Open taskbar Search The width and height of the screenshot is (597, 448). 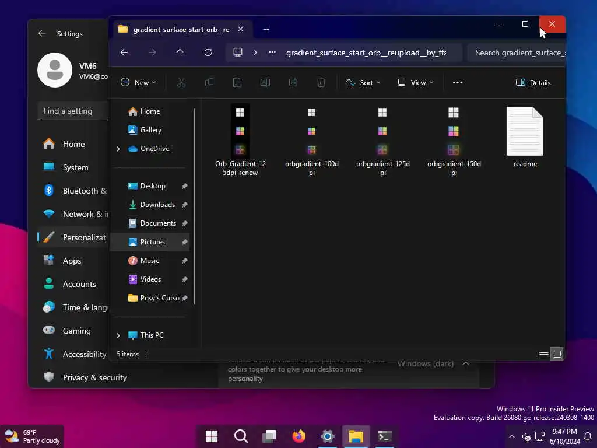(x=241, y=436)
